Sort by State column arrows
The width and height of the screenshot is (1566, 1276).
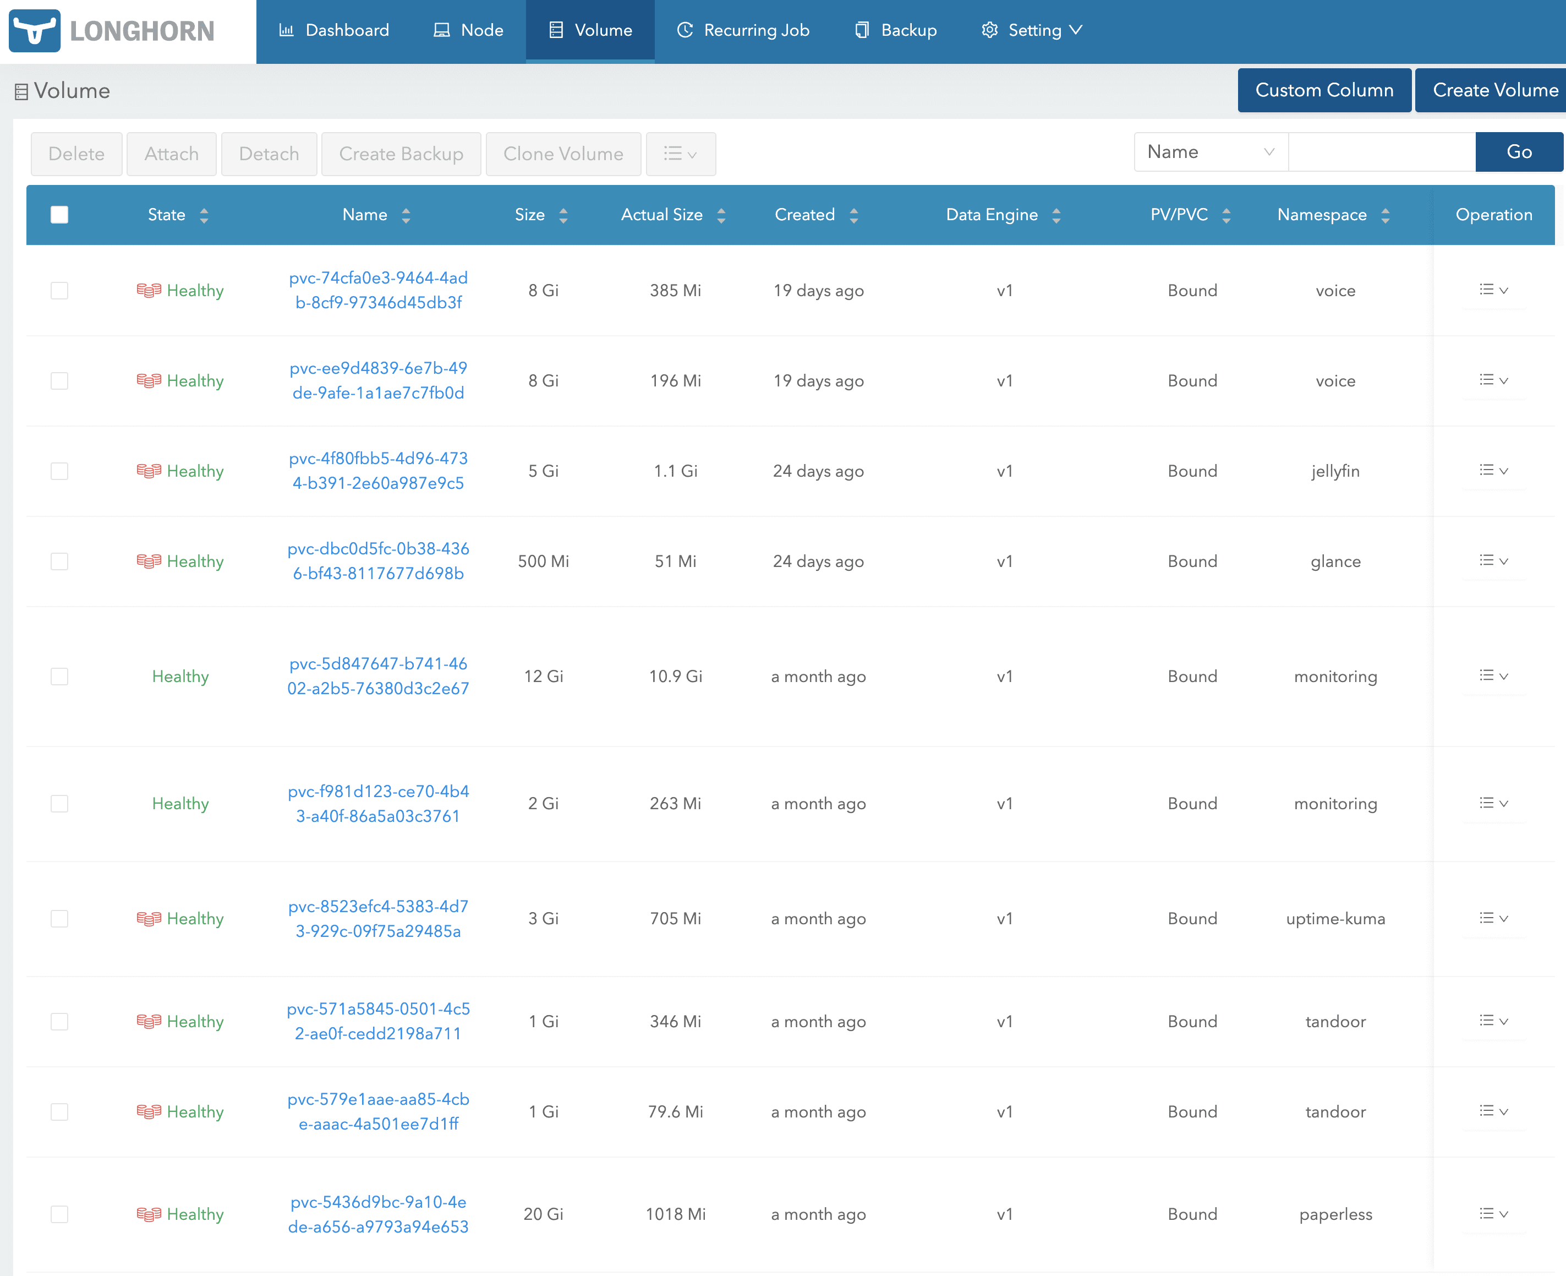(x=204, y=215)
